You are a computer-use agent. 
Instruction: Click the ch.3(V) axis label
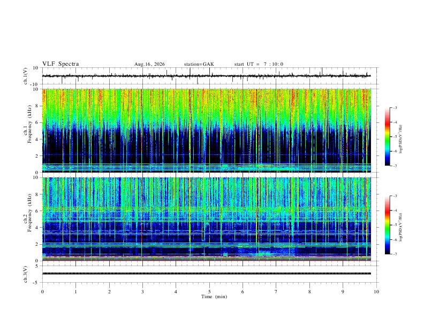[x=26, y=275]
